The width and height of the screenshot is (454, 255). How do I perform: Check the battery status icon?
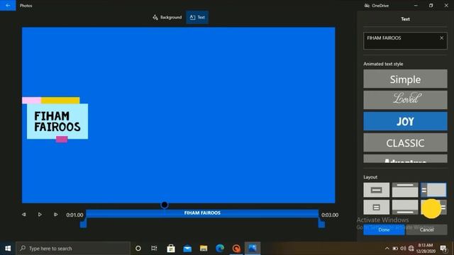(395, 249)
